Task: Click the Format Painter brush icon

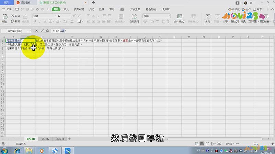Action: [25, 16]
